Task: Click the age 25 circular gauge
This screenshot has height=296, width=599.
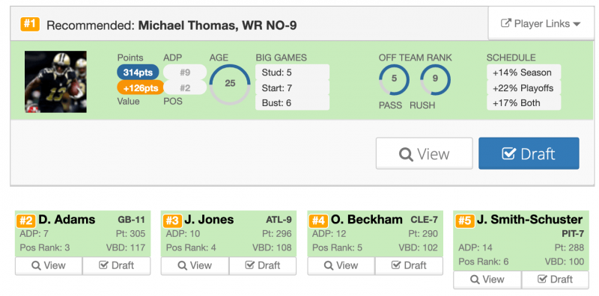Action: point(230,84)
